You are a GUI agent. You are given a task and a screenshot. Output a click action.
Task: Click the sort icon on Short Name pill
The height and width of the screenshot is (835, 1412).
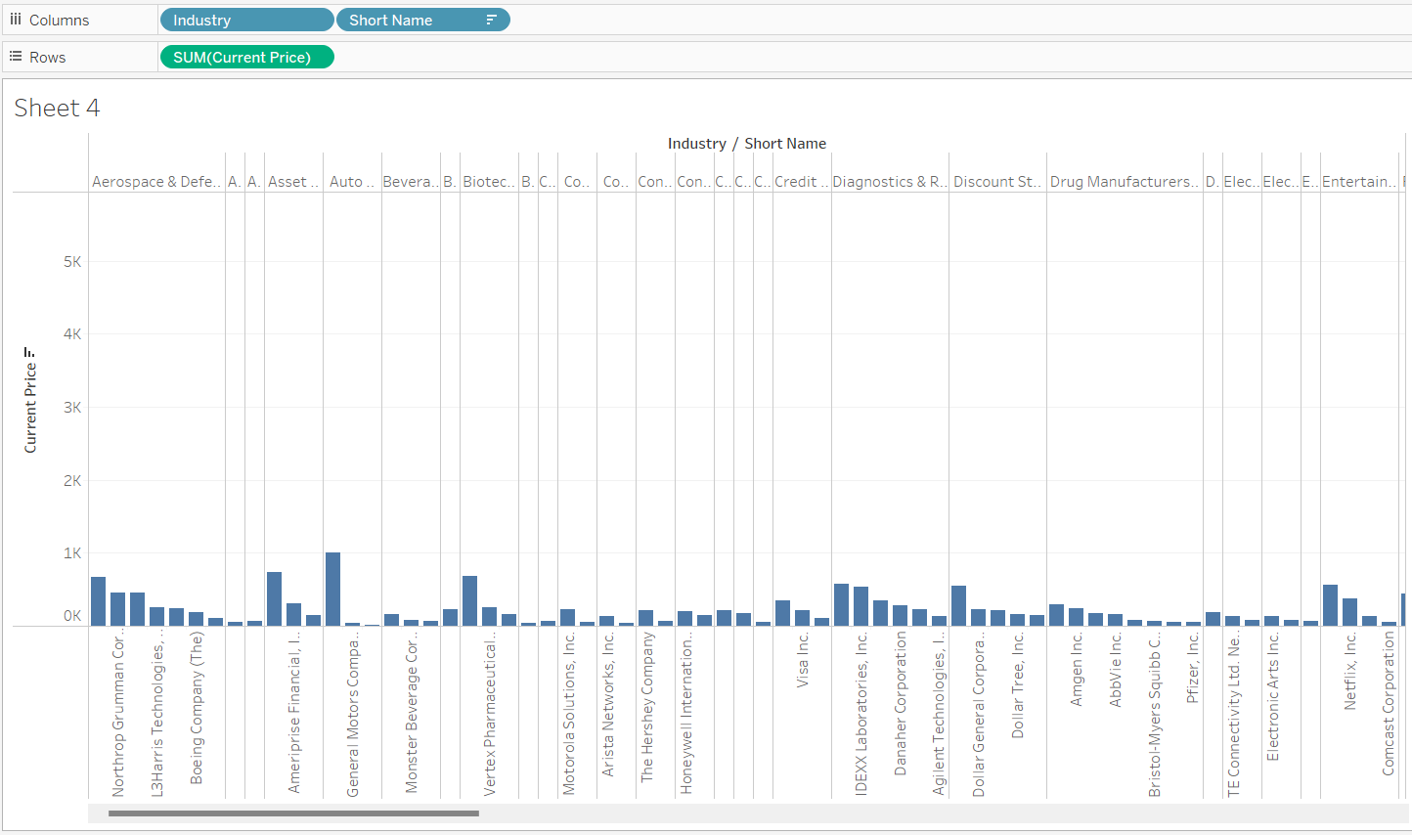[491, 20]
